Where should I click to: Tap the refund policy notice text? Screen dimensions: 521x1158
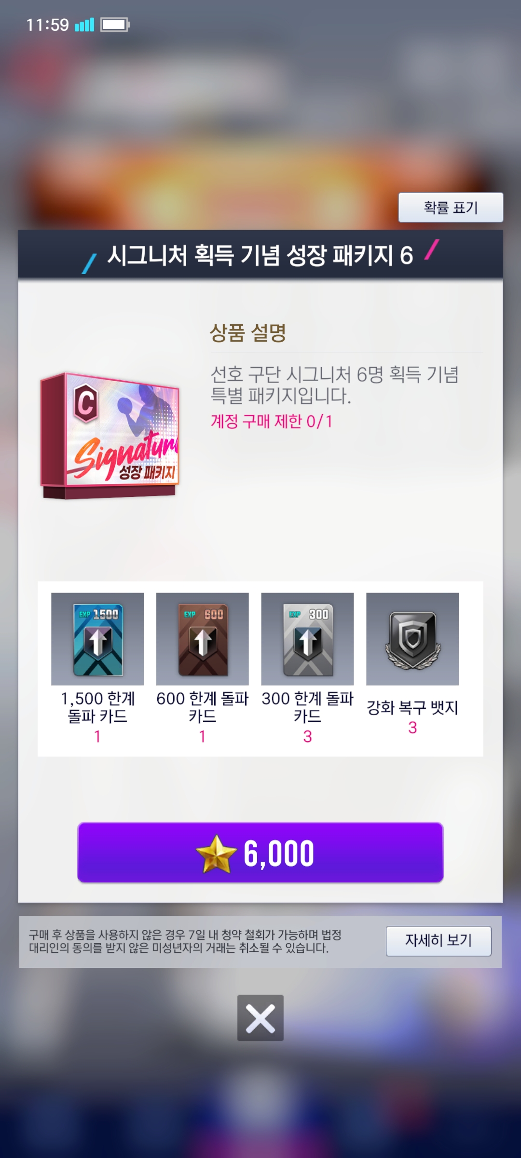click(185, 941)
